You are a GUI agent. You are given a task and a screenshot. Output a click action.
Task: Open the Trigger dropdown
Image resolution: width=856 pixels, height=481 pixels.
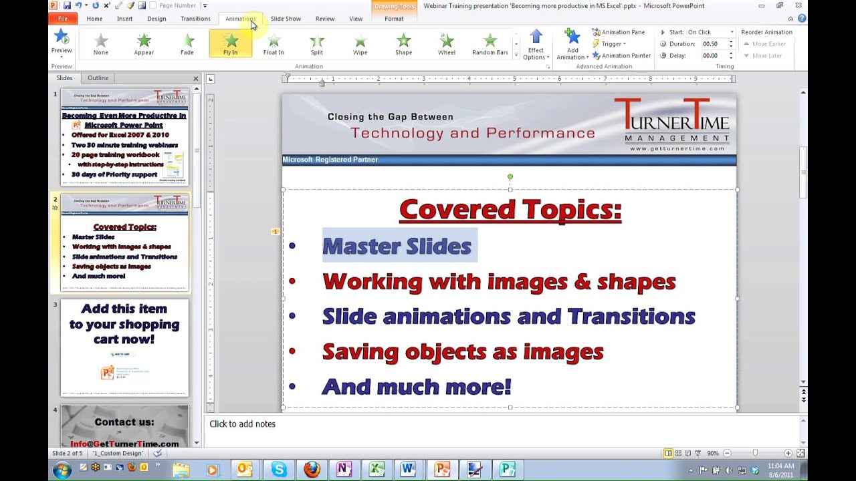[x=610, y=44]
